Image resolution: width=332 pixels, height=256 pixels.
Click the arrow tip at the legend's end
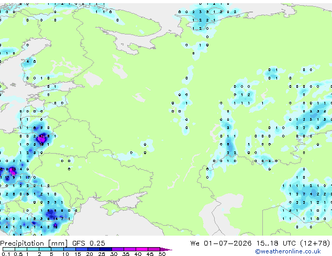[167, 249]
